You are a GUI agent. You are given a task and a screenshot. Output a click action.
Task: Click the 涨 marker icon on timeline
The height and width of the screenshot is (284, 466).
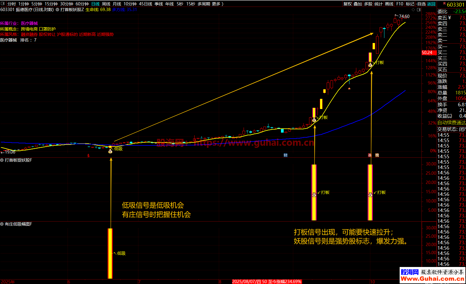pos(370,155)
